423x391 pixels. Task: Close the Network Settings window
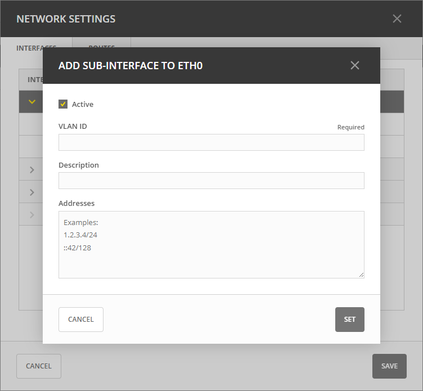[x=397, y=19]
